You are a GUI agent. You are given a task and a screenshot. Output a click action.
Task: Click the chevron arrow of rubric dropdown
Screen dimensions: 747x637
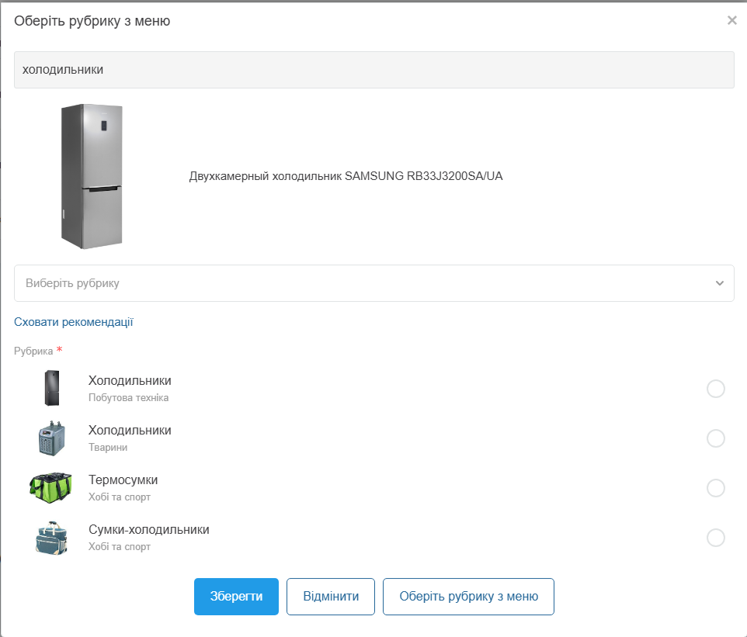coord(719,283)
